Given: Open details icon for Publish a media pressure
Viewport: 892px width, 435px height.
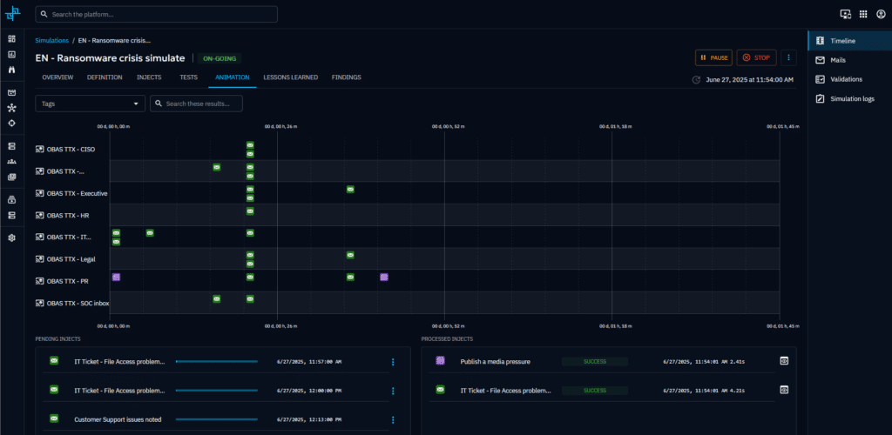Looking at the screenshot, I should pyautogui.click(x=783, y=361).
